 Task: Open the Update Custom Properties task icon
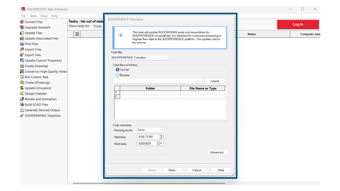tap(22, 60)
